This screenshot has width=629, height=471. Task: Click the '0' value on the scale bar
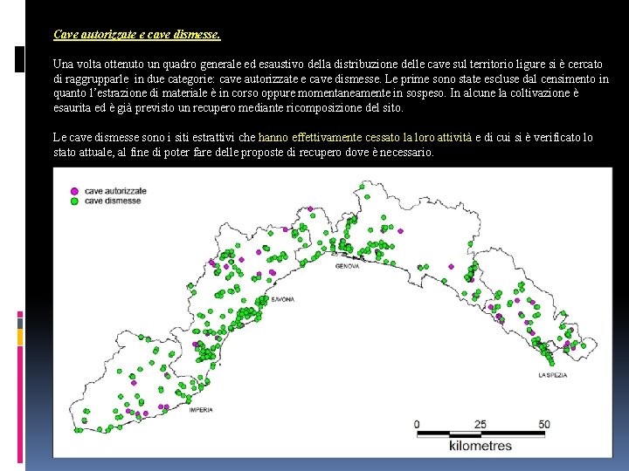tap(417, 424)
